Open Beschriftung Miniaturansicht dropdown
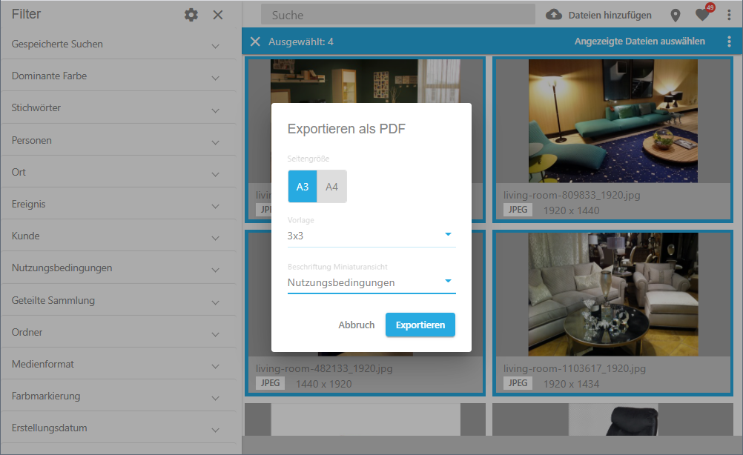This screenshot has width=743, height=455. 371,282
